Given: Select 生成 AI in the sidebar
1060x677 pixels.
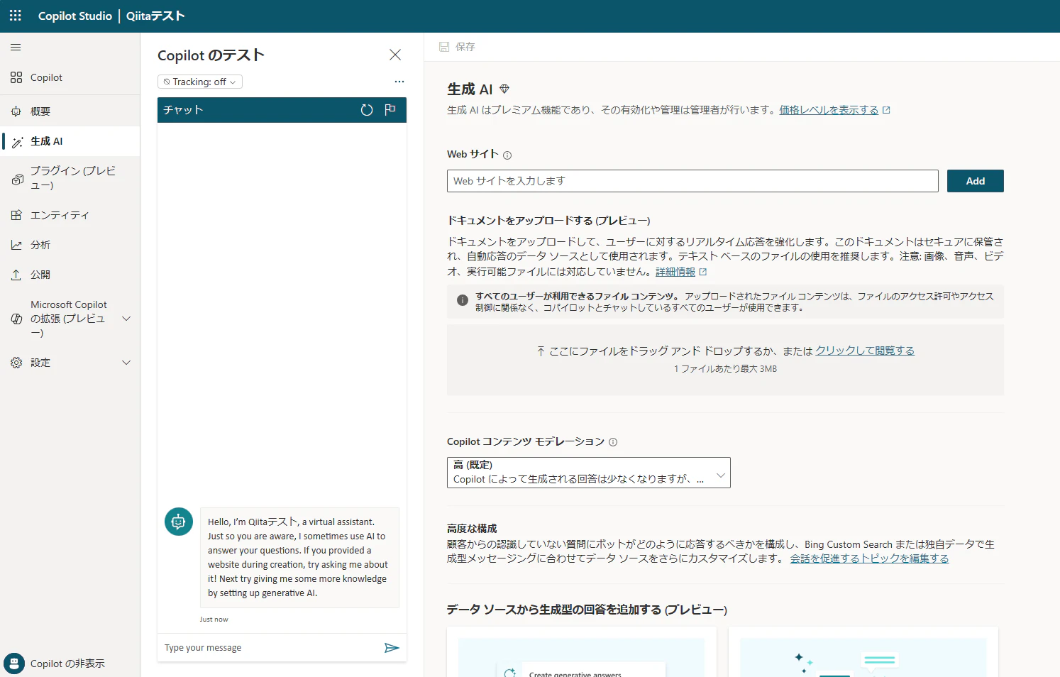Looking at the screenshot, I should point(70,141).
